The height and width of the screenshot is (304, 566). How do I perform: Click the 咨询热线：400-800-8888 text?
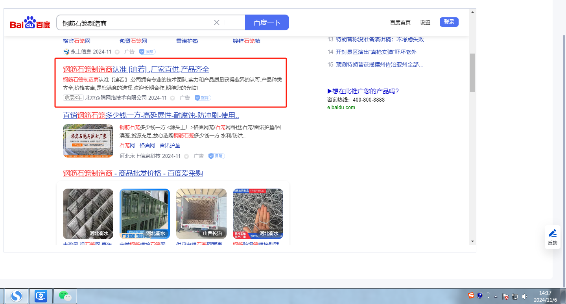(356, 100)
